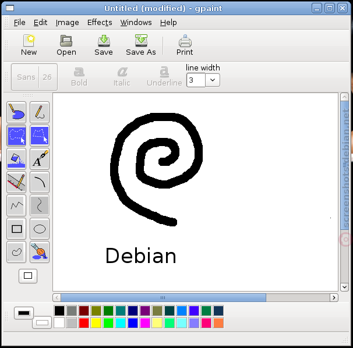The width and height of the screenshot is (353, 348).
Task: Click the Print toolbar button
Action: (185, 45)
